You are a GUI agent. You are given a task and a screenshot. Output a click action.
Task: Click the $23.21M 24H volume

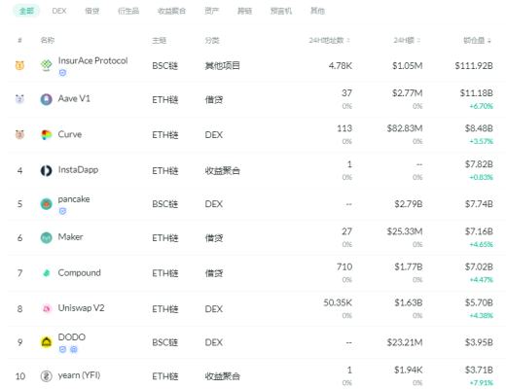(405, 342)
